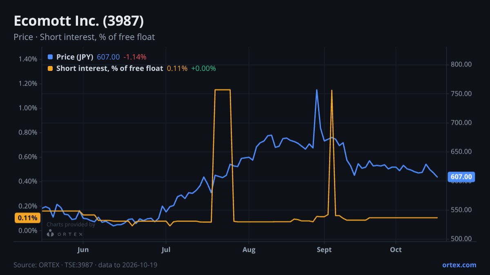Click the 0.60% left axis label
This screenshot has height=275, width=490.
28,157
